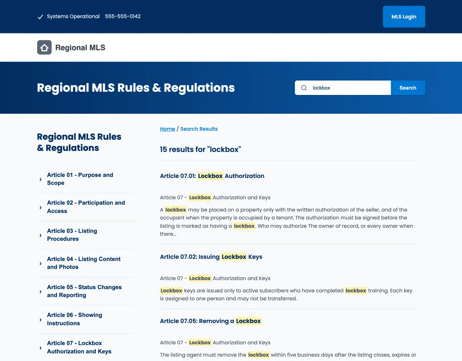Open Article 06 - Showing Instructions
Viewport: 462px width, 361px height.
pos(74,319)
